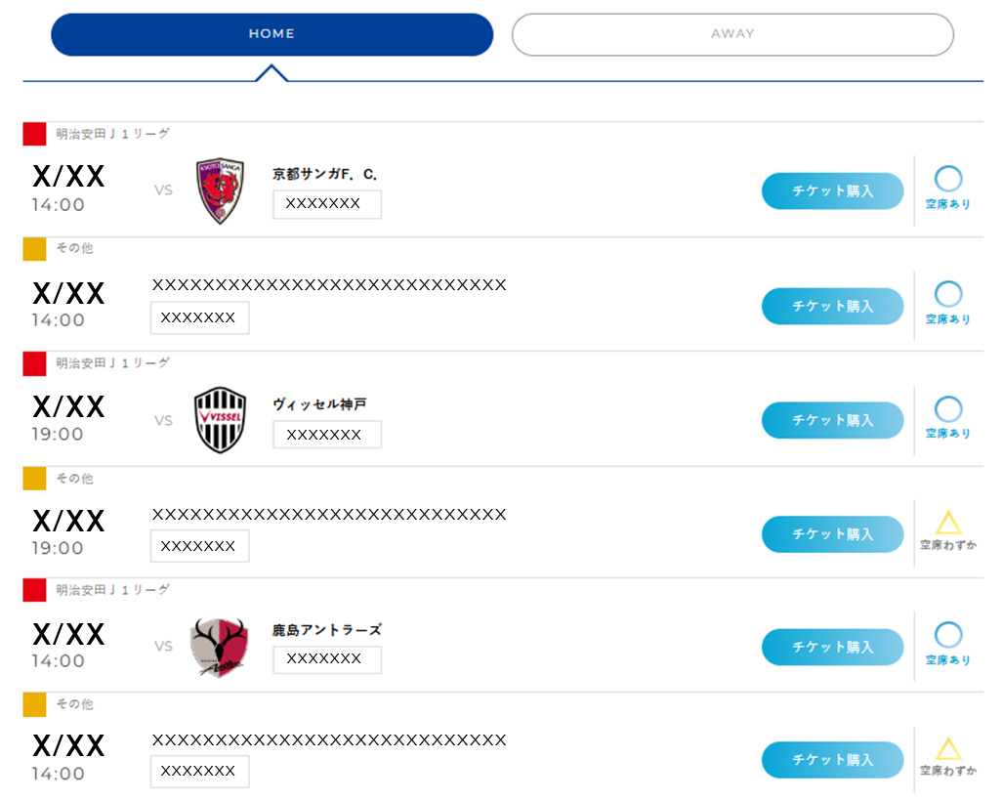The image size is (1002, 801).
Task: Switch to the HOME tab
Action: (x=271, y=34)
